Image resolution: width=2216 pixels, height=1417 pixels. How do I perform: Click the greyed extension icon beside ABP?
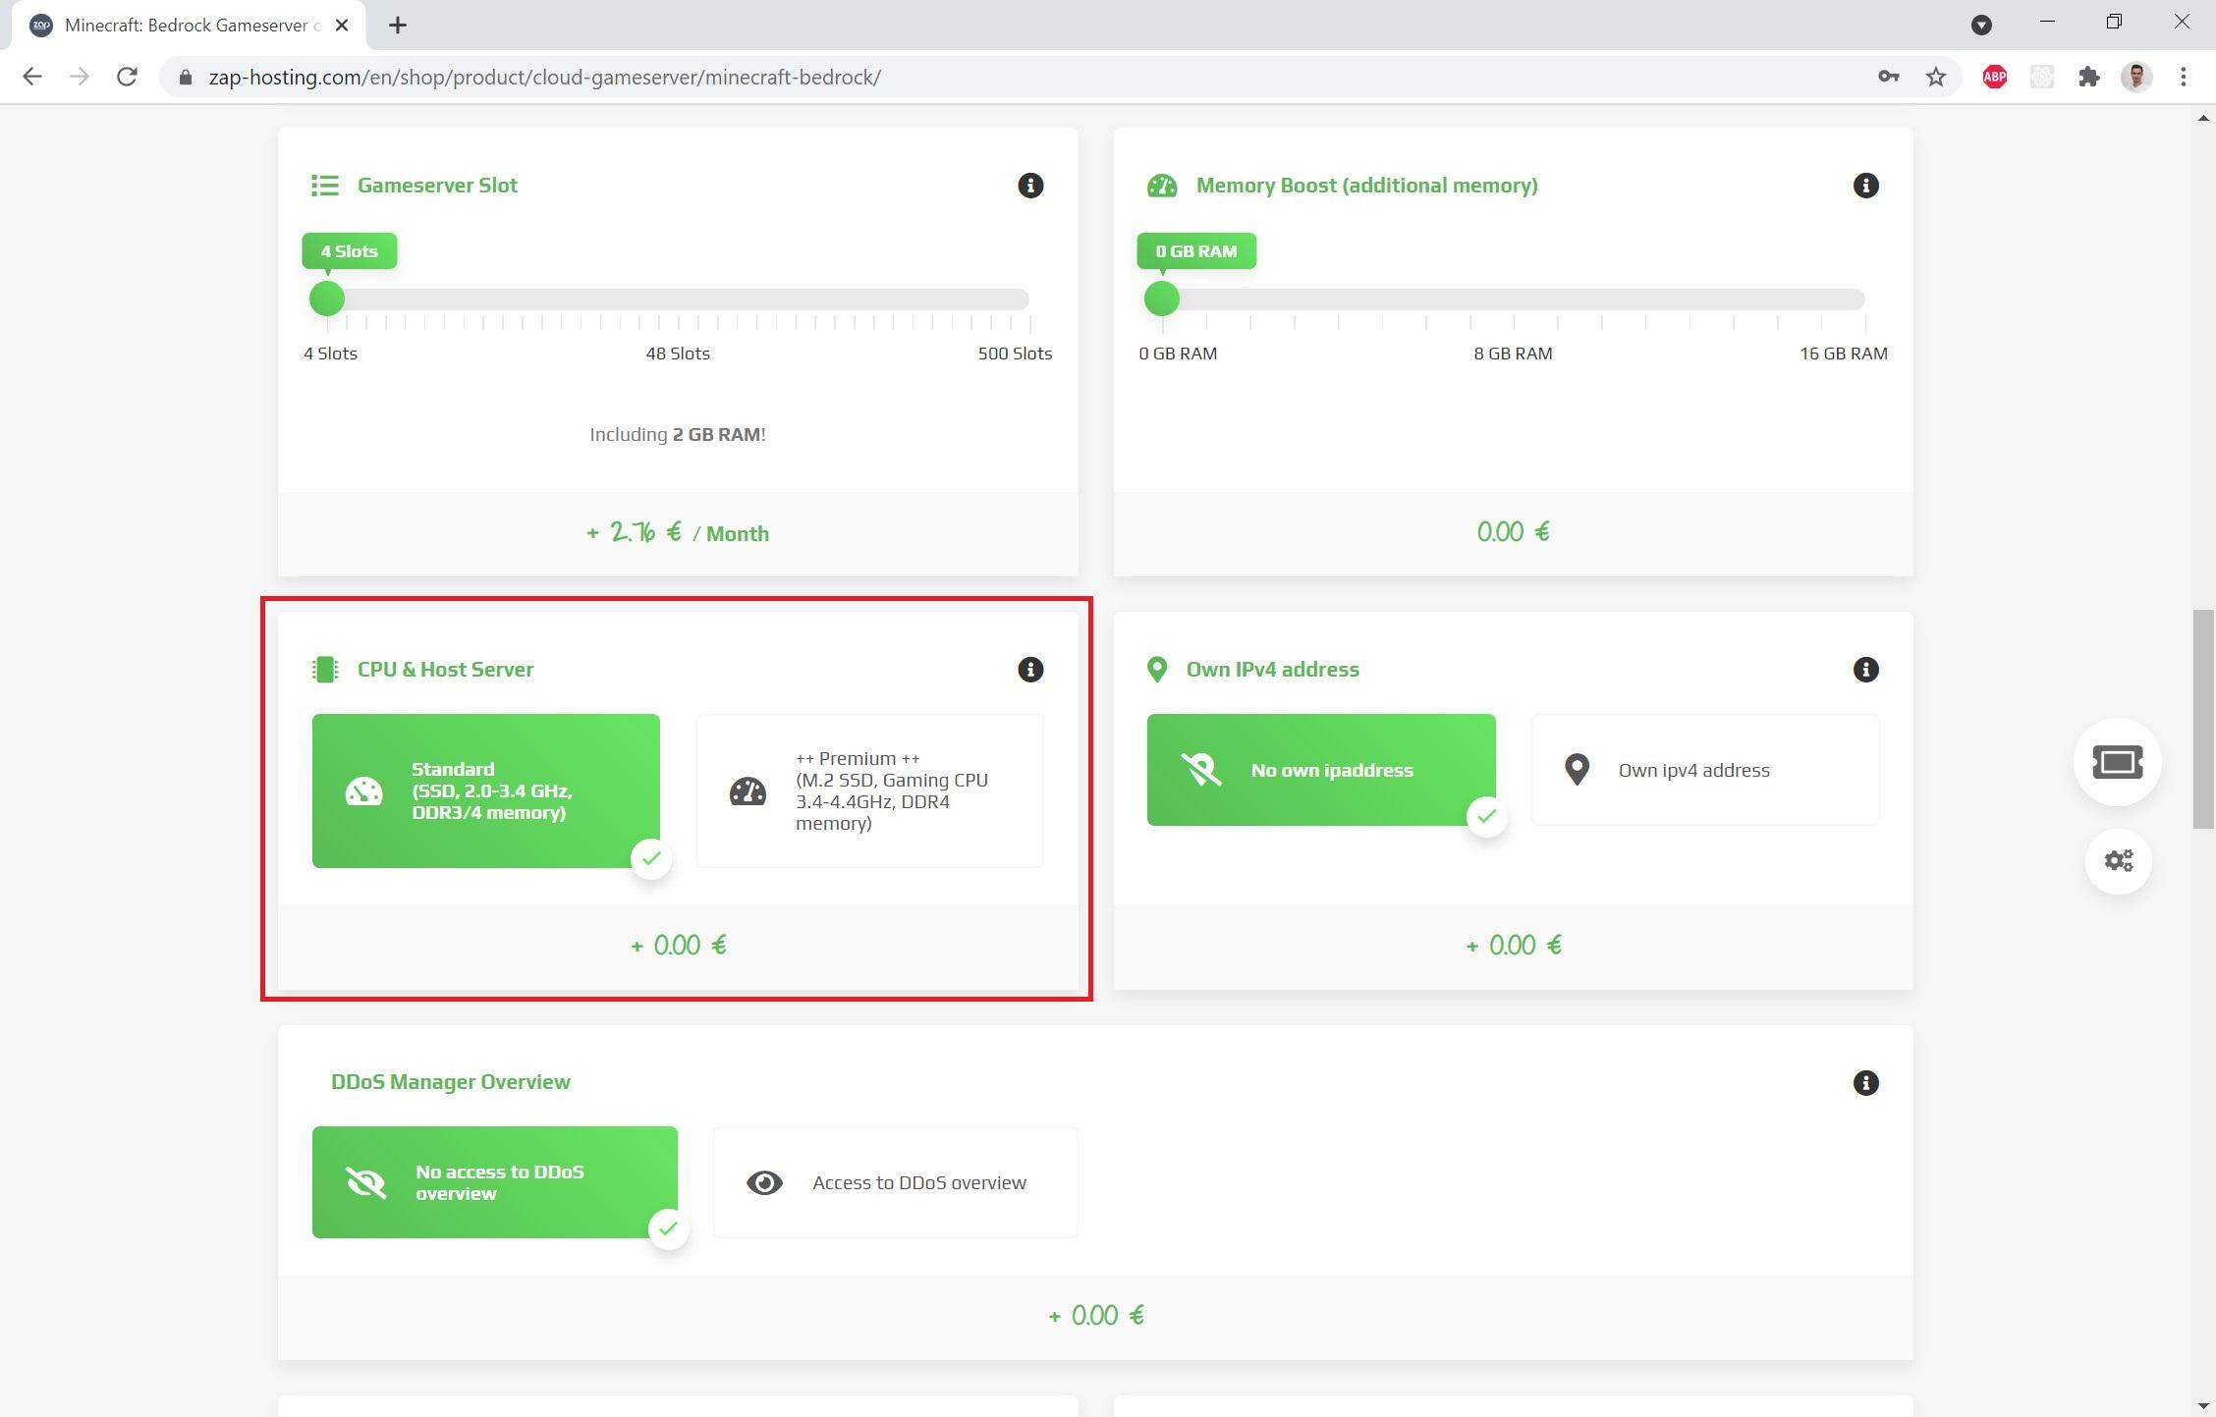[x=2041, y=77]
